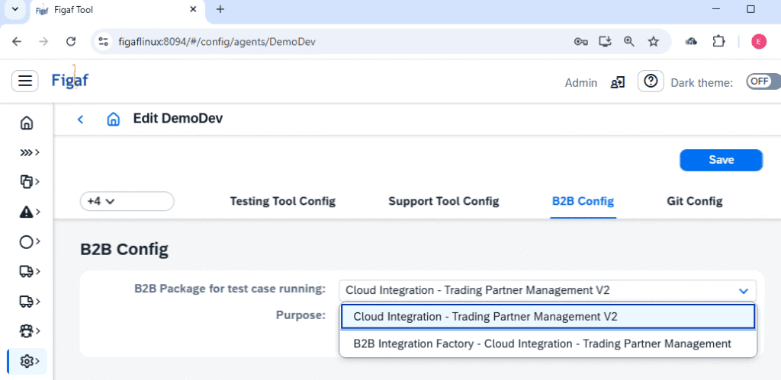
Task: Open the +4 hidden tabs dropdown
Action: tap(127, 202)
